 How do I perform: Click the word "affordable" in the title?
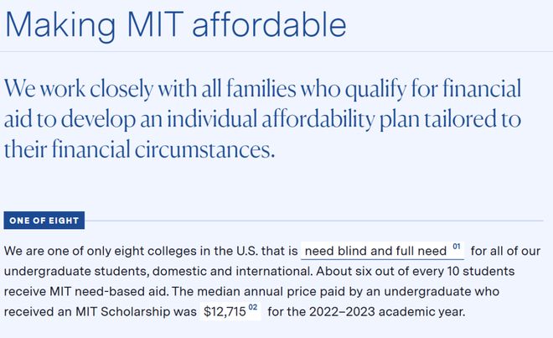(270, 24)
